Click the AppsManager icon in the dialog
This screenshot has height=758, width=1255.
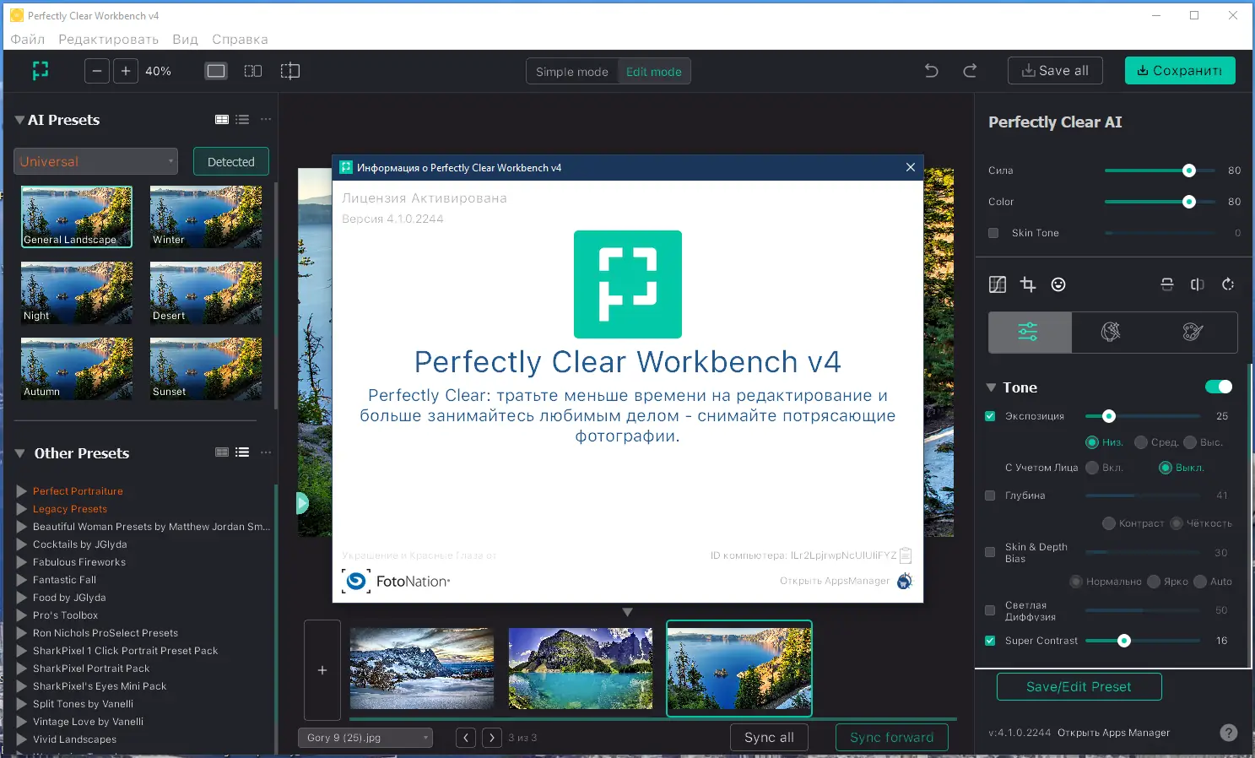click(905, 581)
